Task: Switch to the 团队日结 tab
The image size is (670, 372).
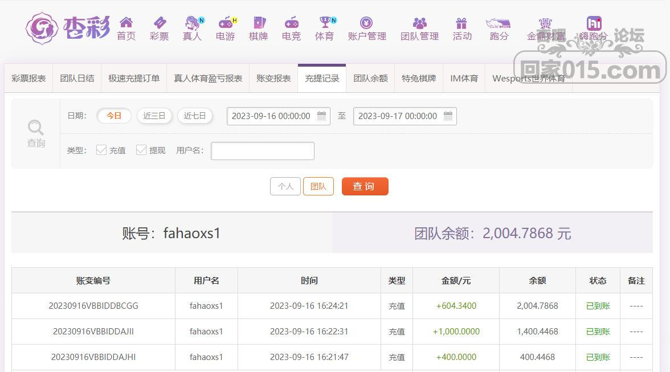Action: click(x=77, y=79)
